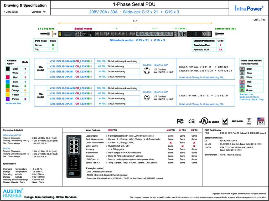
Task: Click the Top feed cable plug icon
Action: (44, 34)
